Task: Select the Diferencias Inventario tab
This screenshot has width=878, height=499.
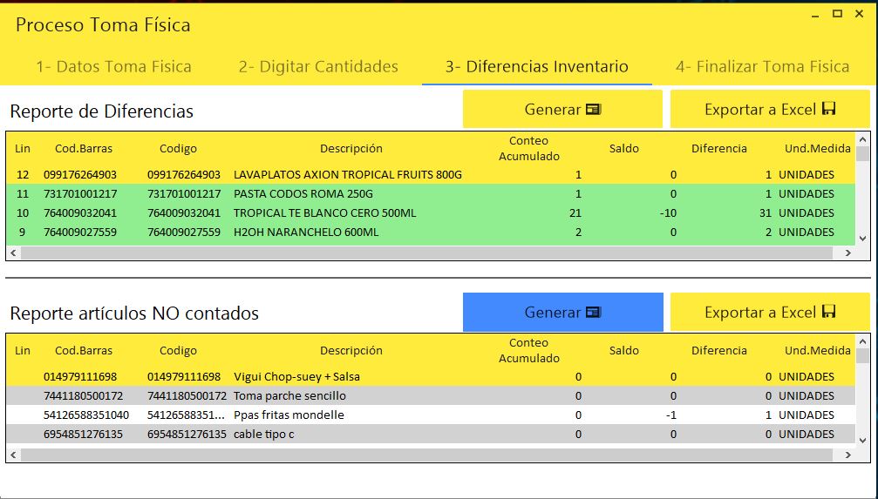Action: coord(536,67)
